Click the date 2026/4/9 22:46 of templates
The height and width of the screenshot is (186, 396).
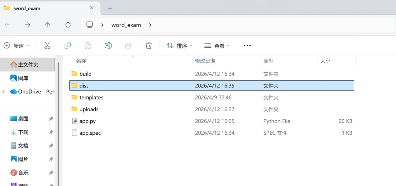pos(213,98)
